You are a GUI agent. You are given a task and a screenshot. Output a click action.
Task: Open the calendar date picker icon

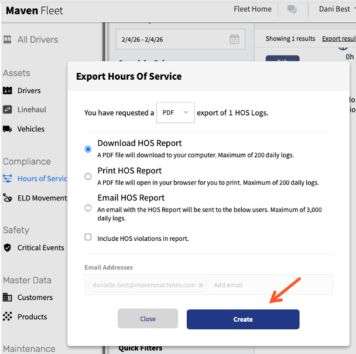(234, 40)
